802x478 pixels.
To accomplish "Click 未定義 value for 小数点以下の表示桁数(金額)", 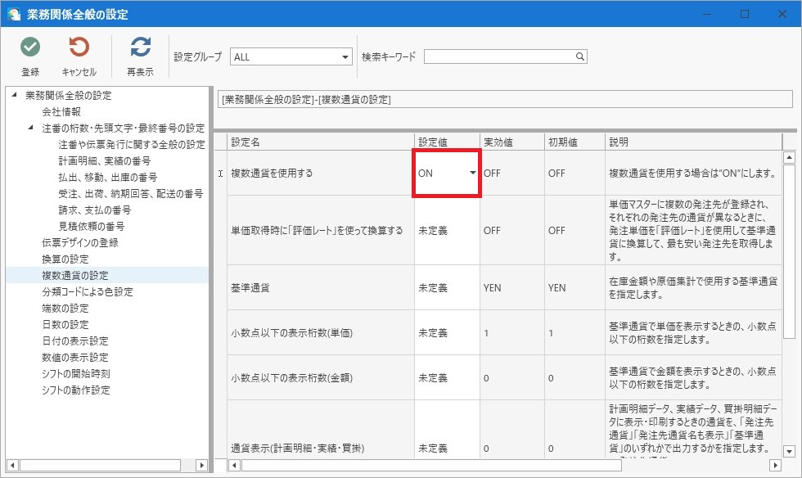I will [x=447, y=377].
